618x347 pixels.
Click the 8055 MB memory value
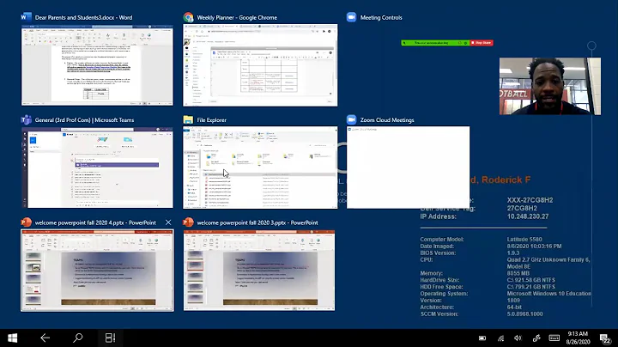(x=518, y=273)
